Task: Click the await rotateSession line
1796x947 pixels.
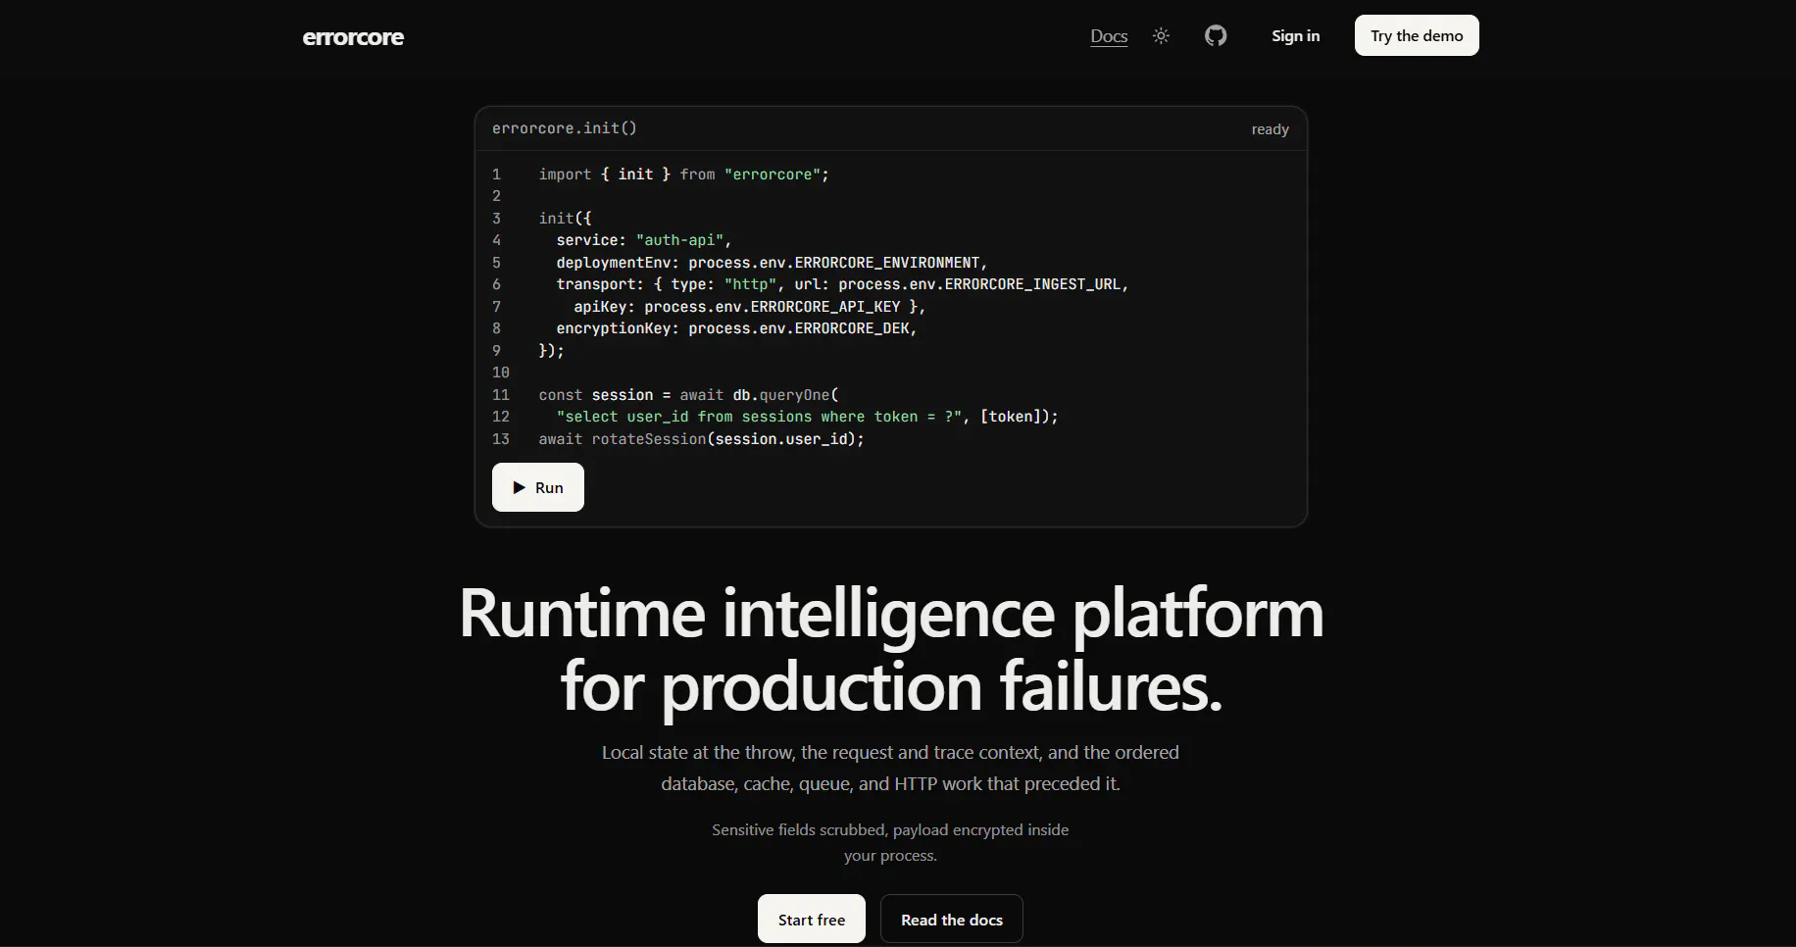Action: tap(701, 439)
